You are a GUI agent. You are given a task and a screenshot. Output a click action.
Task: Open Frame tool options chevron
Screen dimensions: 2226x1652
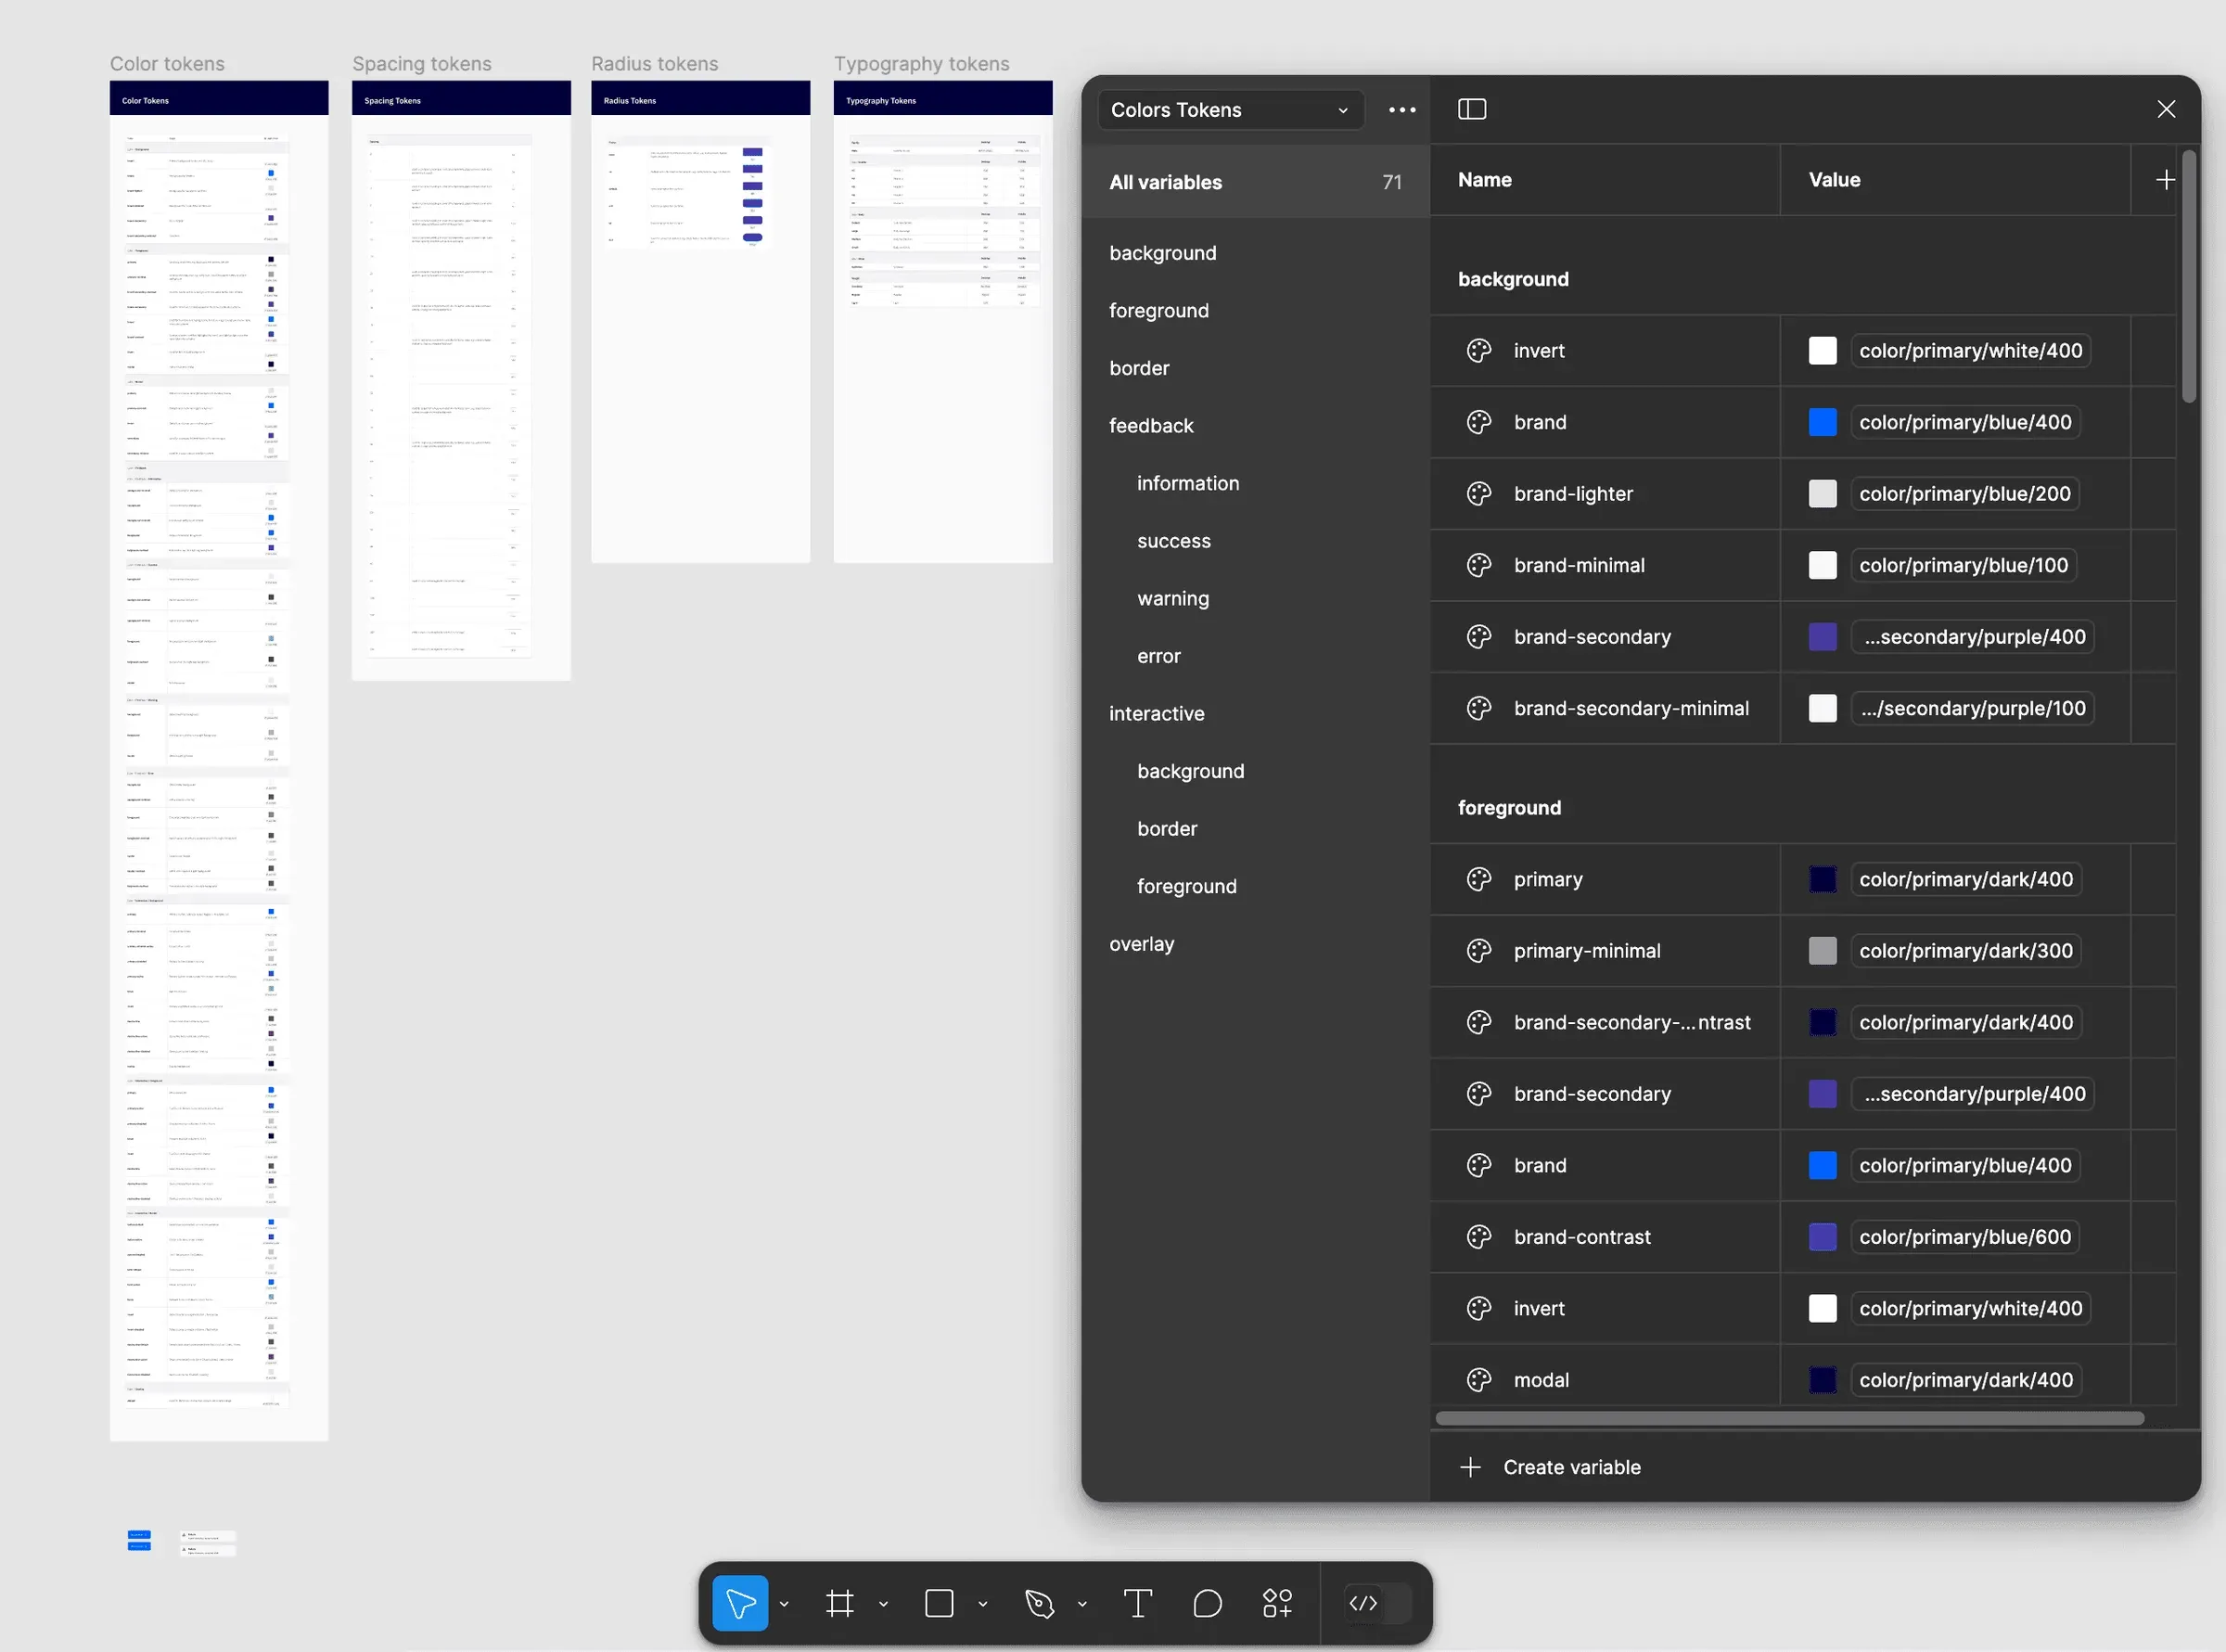(883, 1604)
